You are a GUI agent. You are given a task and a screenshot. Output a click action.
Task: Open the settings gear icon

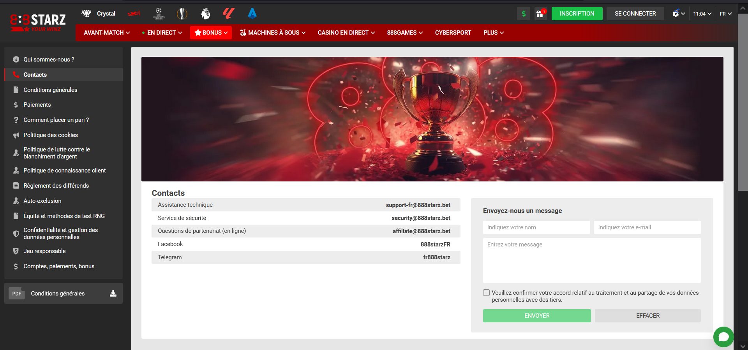point(678,14)
